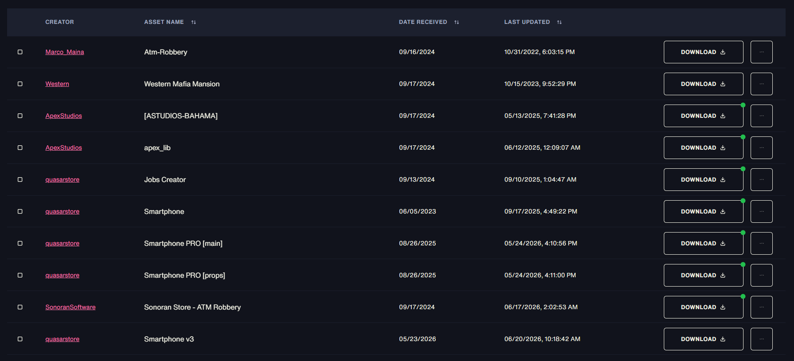This screenshot has width=794, height=361.
Task: Sort by Date Received column arrows
Action: (x=457, y=22)
